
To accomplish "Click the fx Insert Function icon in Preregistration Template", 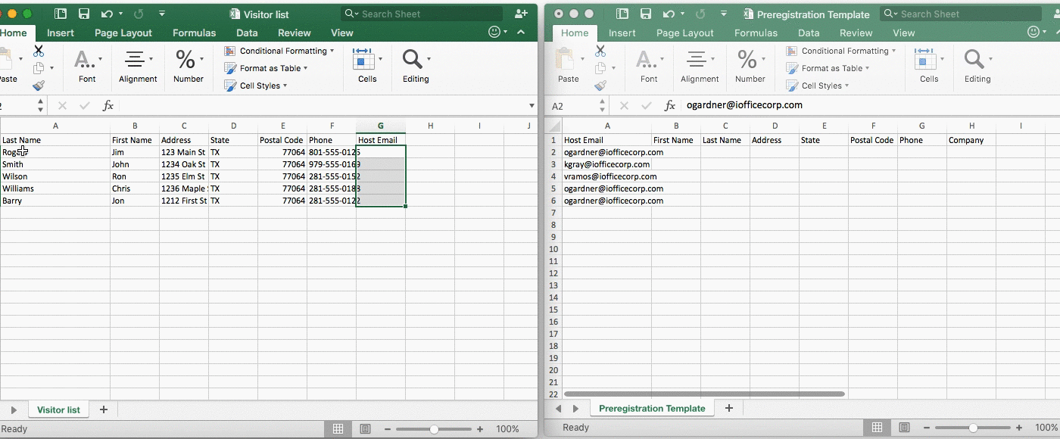I will point(670,106).
